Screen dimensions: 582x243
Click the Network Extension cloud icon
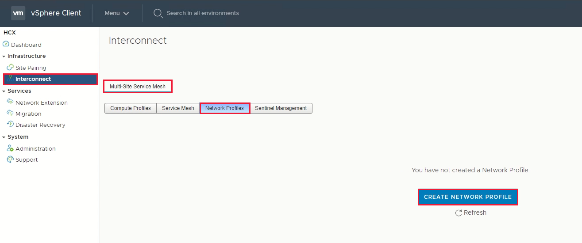(10, 102)
